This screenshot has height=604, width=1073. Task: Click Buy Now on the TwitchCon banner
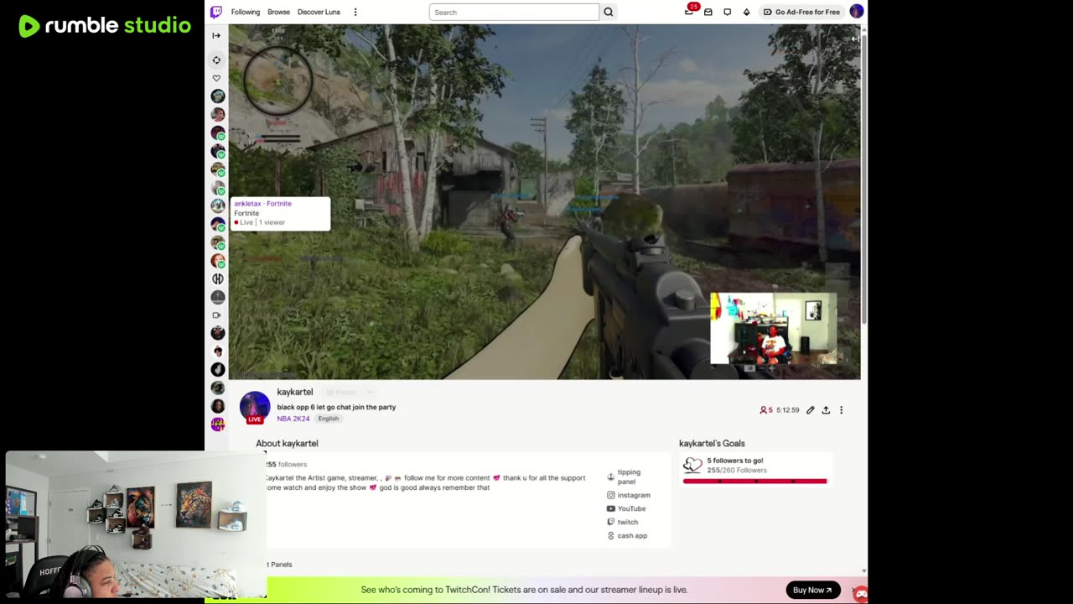click(812, 590)
